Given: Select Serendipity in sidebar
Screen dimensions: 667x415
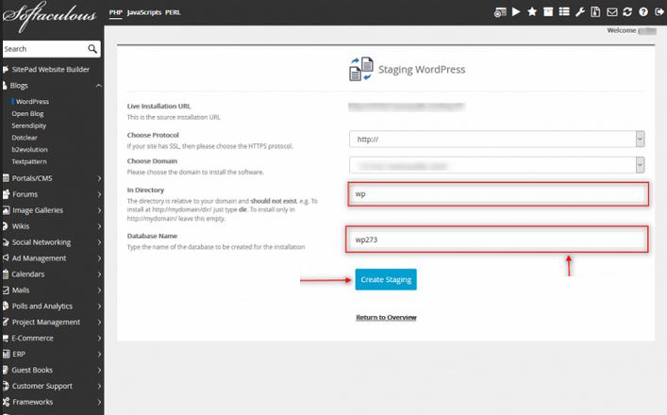Looking at the screenshot, I should [x=29, y=125].
